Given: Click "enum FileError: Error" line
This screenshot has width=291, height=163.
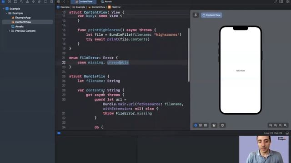Looking at the screenshot, I should (93, 58).
